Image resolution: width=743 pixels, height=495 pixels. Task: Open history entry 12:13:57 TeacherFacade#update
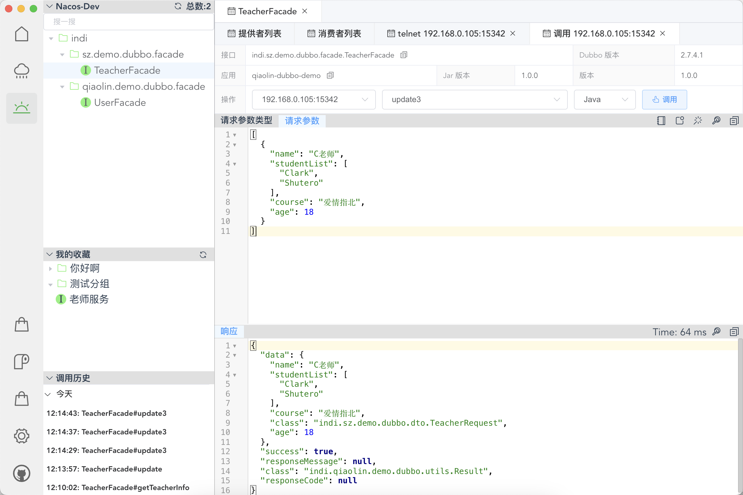point(104,469)
